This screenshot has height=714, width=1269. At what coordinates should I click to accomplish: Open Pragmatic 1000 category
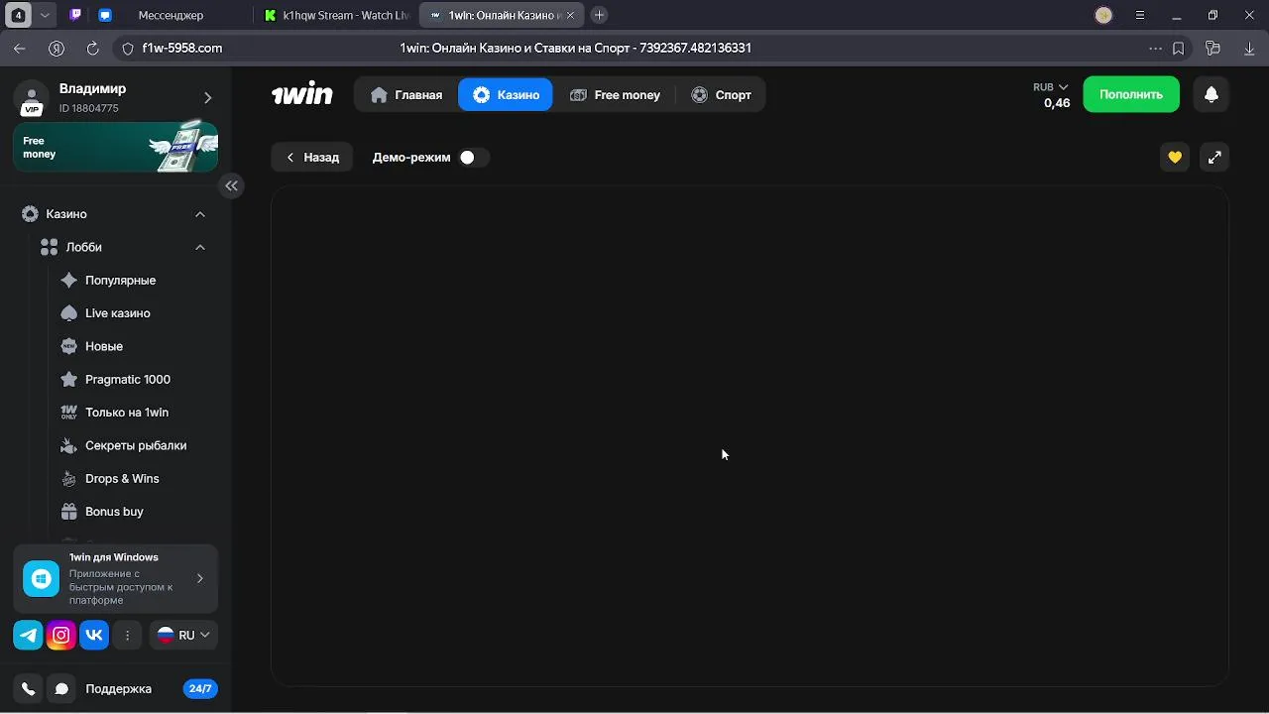(128, 379)
